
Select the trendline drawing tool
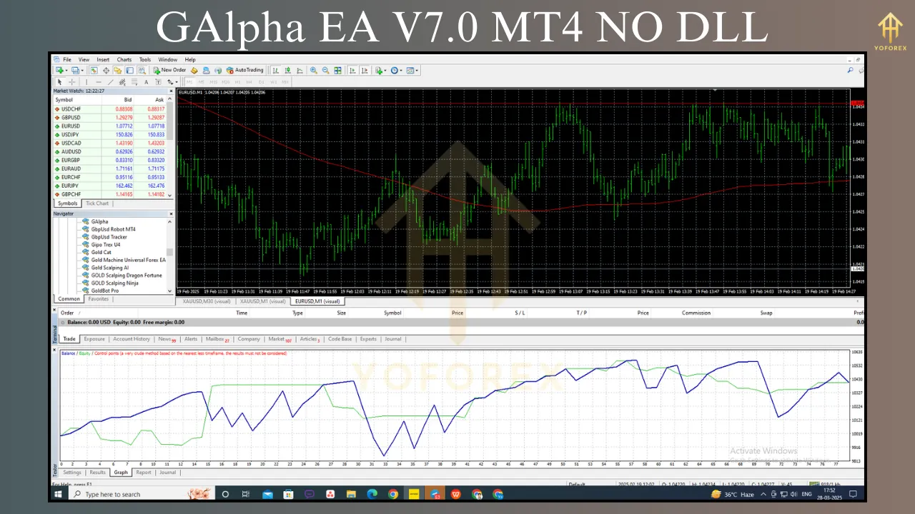coord(111,82)
